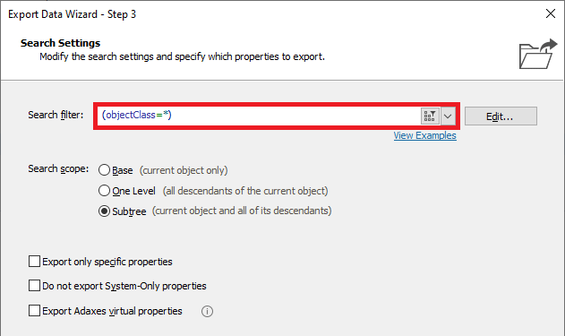Choose the One Level search scope option
Viewport: 565px width, 336px height.
click(x=104, y=190)
